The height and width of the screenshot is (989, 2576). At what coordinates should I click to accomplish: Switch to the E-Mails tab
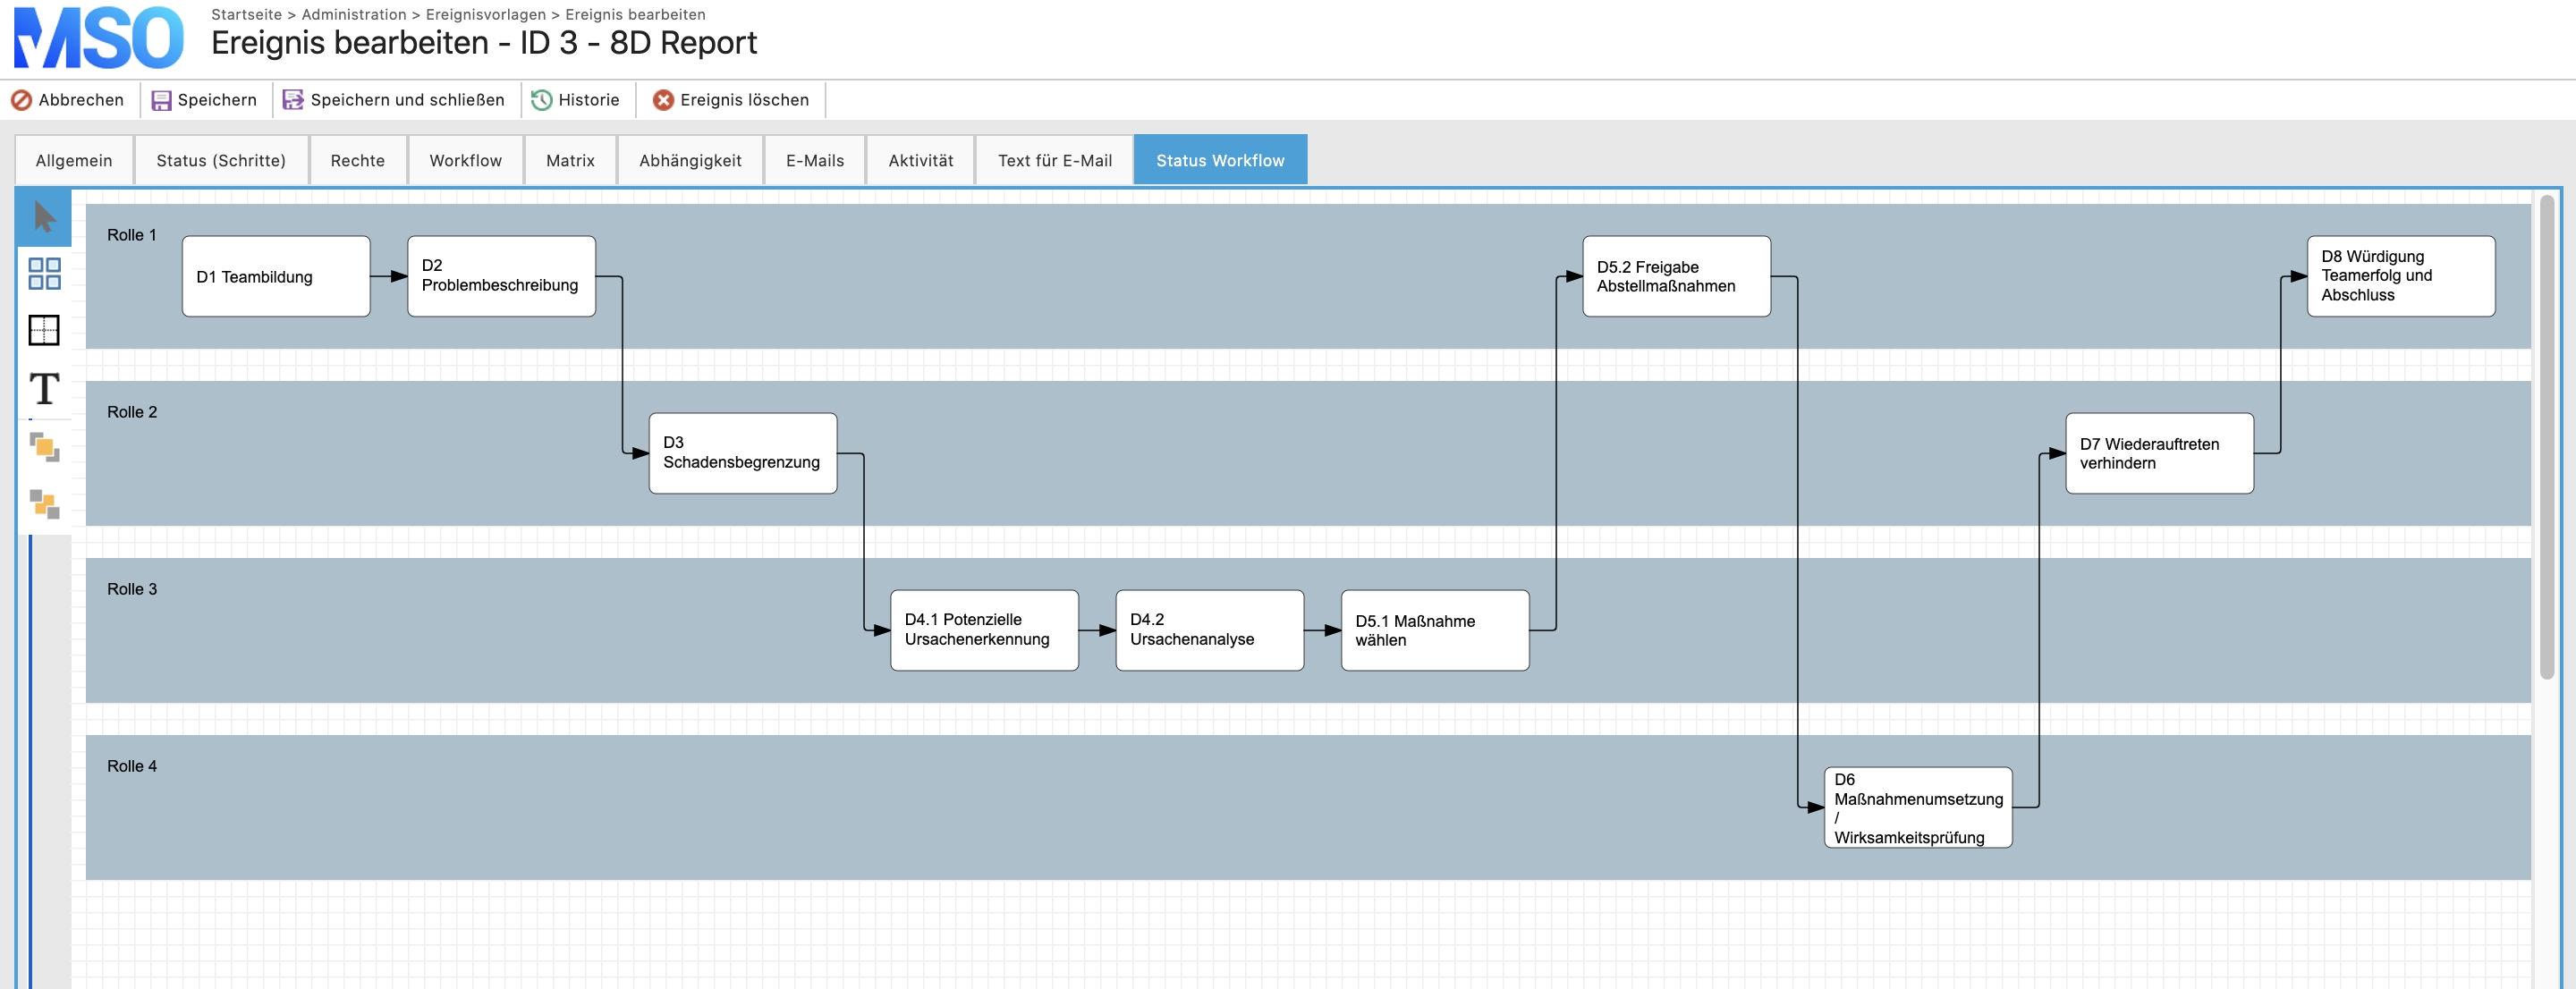pos(815,161)
